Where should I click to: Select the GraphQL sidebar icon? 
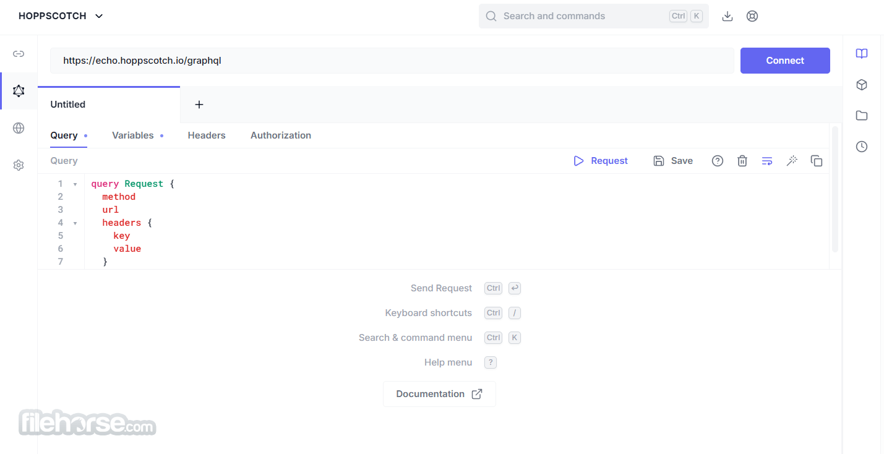pos(19,91)
